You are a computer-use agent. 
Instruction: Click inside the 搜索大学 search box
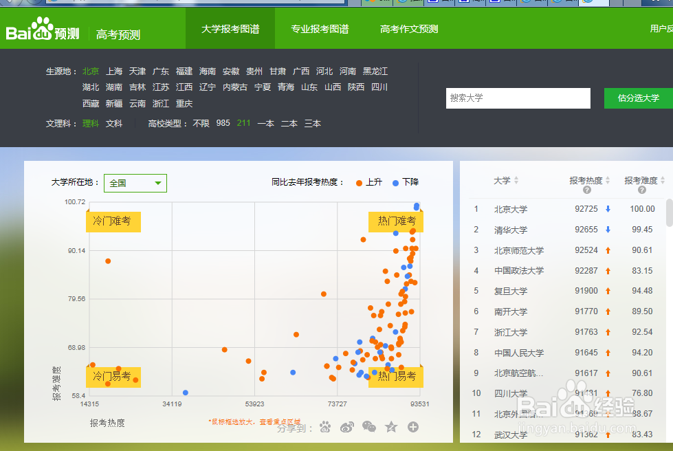pos(518,98)
